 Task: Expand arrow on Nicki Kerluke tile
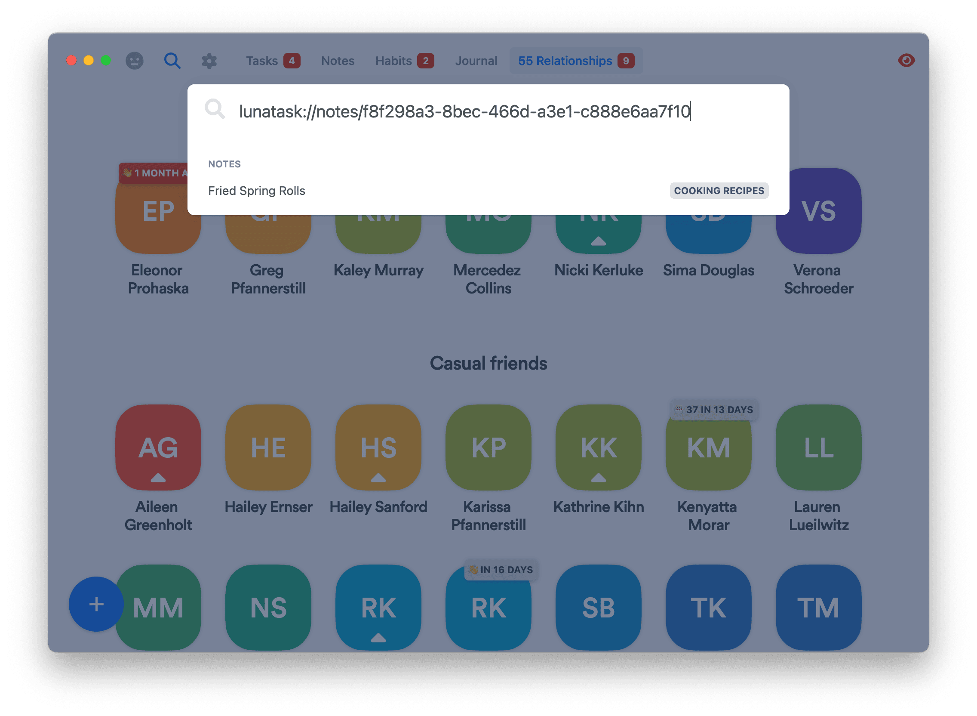[x=598, y=241]
